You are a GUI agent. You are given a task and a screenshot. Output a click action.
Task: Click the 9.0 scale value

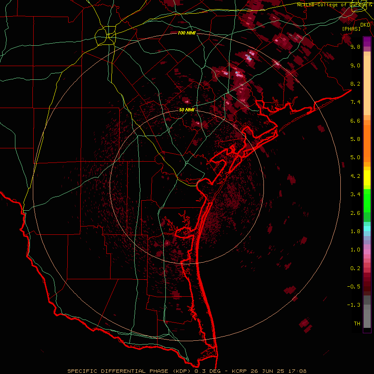[355, 65]
